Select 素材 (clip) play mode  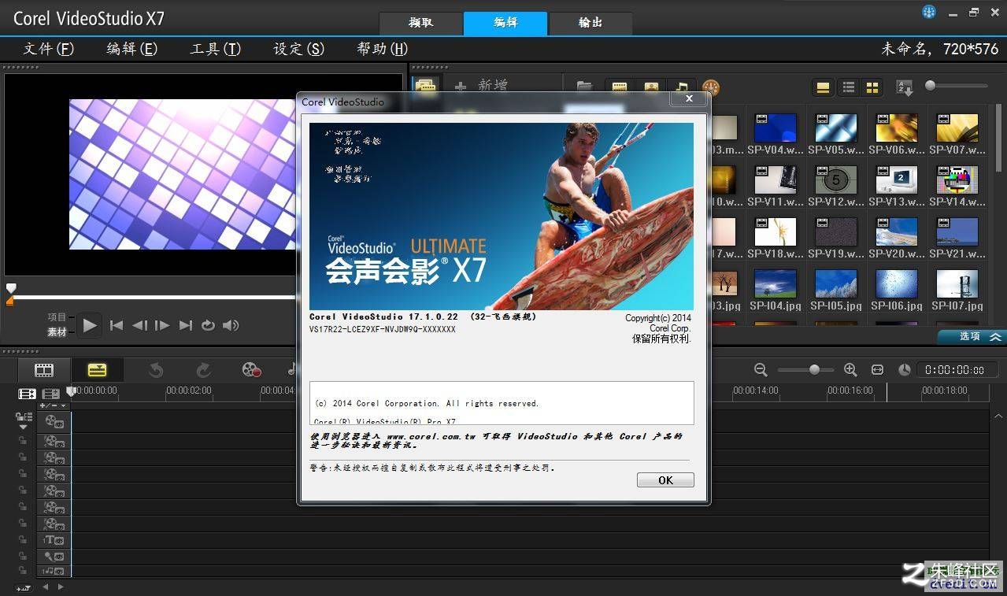pyautogui.click(x=57, y=332)
